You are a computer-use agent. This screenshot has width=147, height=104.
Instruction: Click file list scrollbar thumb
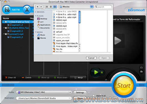[x=80, y=17]
